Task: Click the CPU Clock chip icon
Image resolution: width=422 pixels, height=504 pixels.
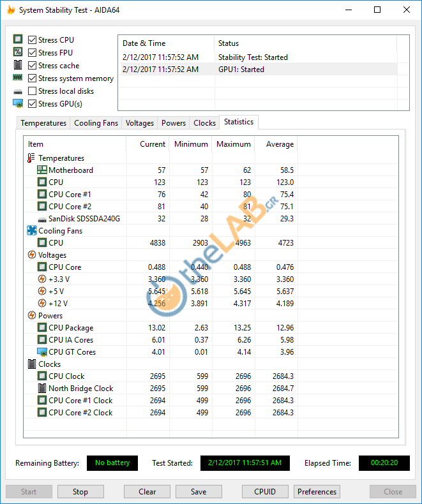Action: coord(41,376)
